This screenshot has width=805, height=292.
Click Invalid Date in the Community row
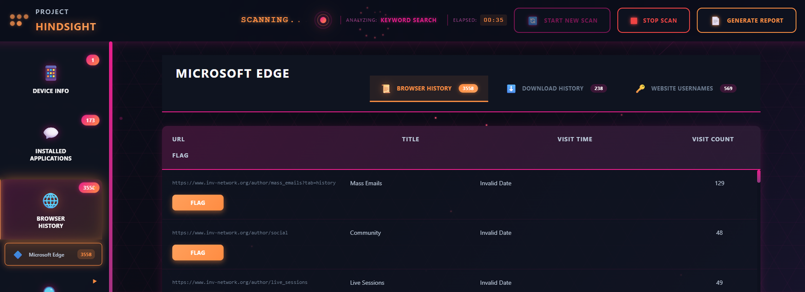(496, 232)
